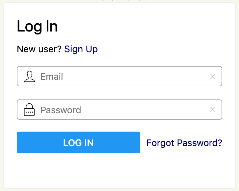The height and width of the screenshot is (191, 239).
Task: Click the Email placeholder text
Action: [x=52, y=76]
